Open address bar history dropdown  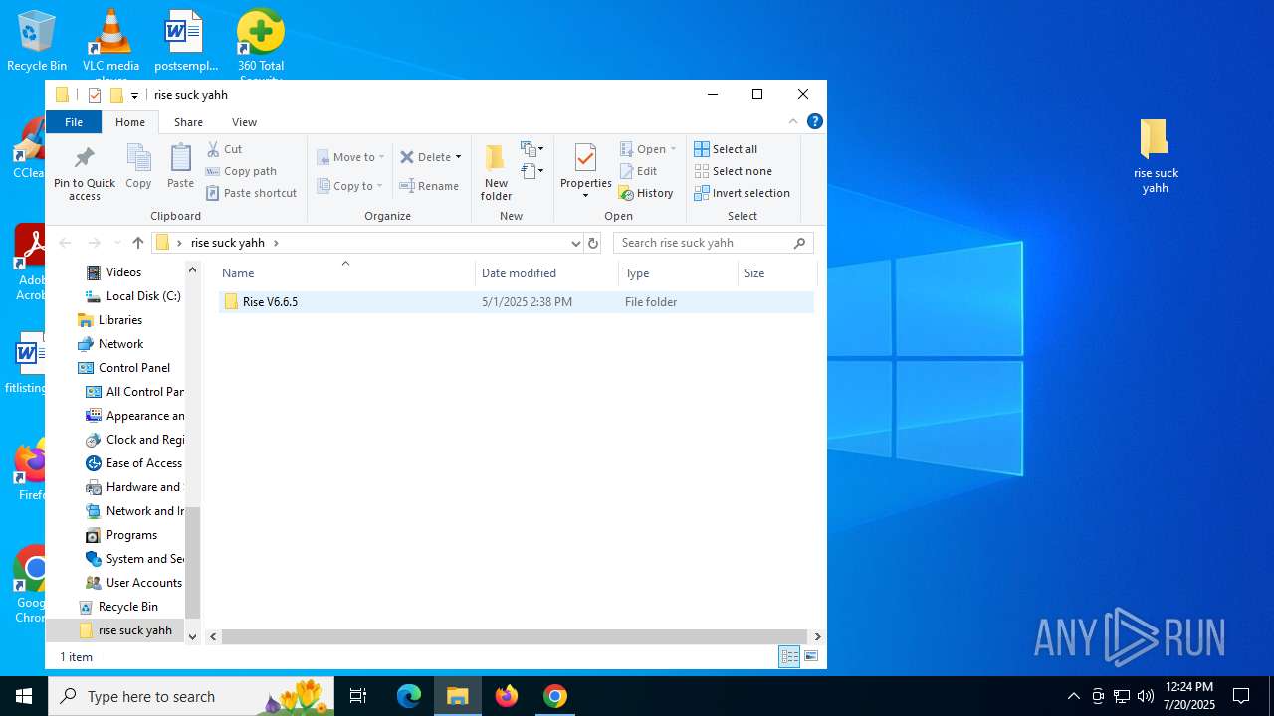[x=575, y=243]
